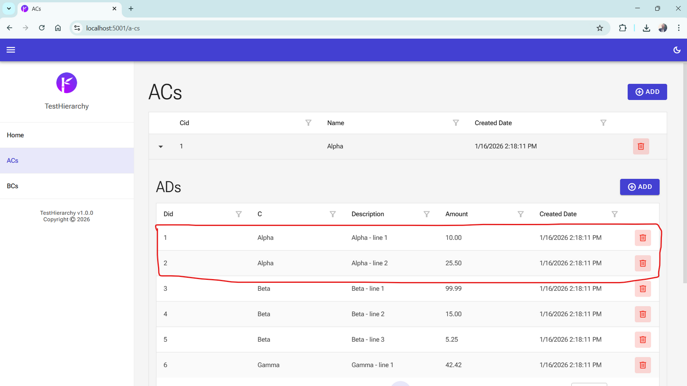
Task: Filter the ADs Description column
Action: (426, 214)
